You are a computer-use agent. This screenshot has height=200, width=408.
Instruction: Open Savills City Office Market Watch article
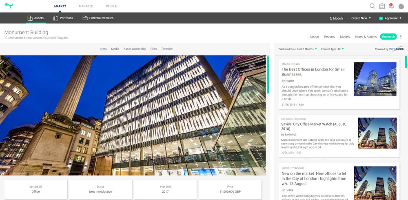[314, 127]
